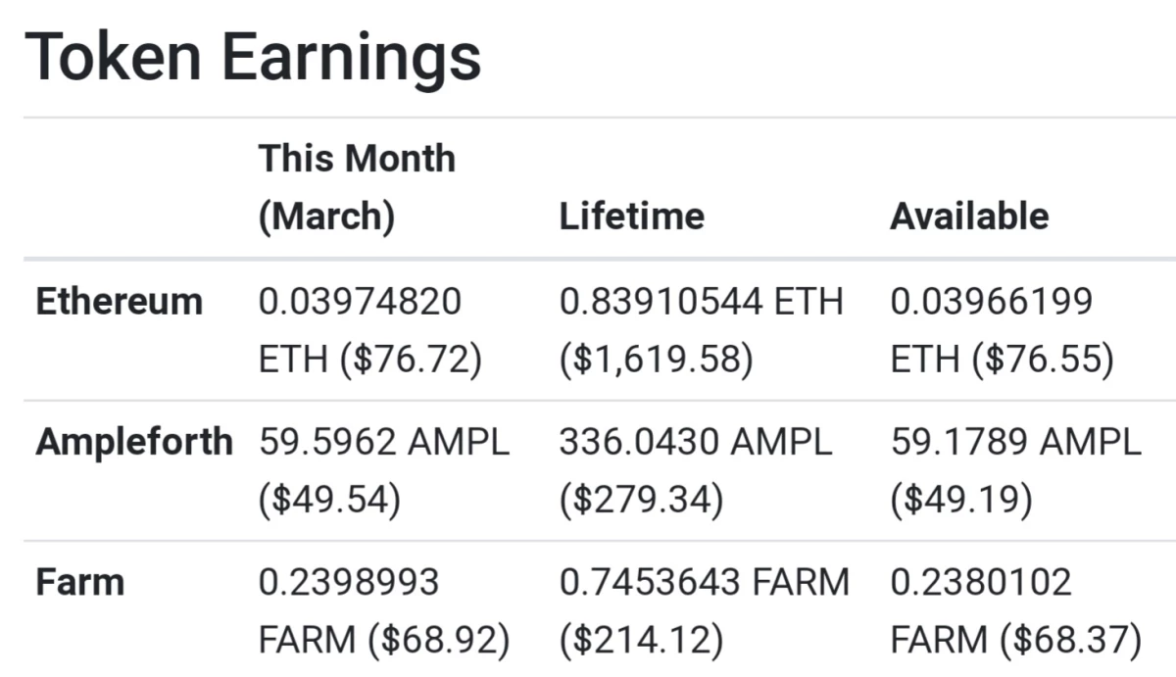Screen dimensions: 1176x677
Task: Select Ethereum this month value 0.03974820 ETH
Action: click(x=360, y=331)
